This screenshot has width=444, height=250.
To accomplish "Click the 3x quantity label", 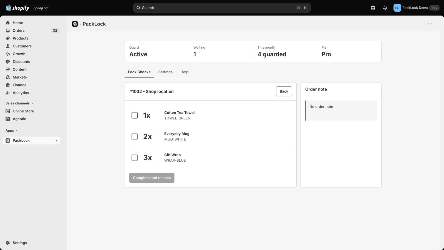I will pyautogui.click(x=148, y=157).
